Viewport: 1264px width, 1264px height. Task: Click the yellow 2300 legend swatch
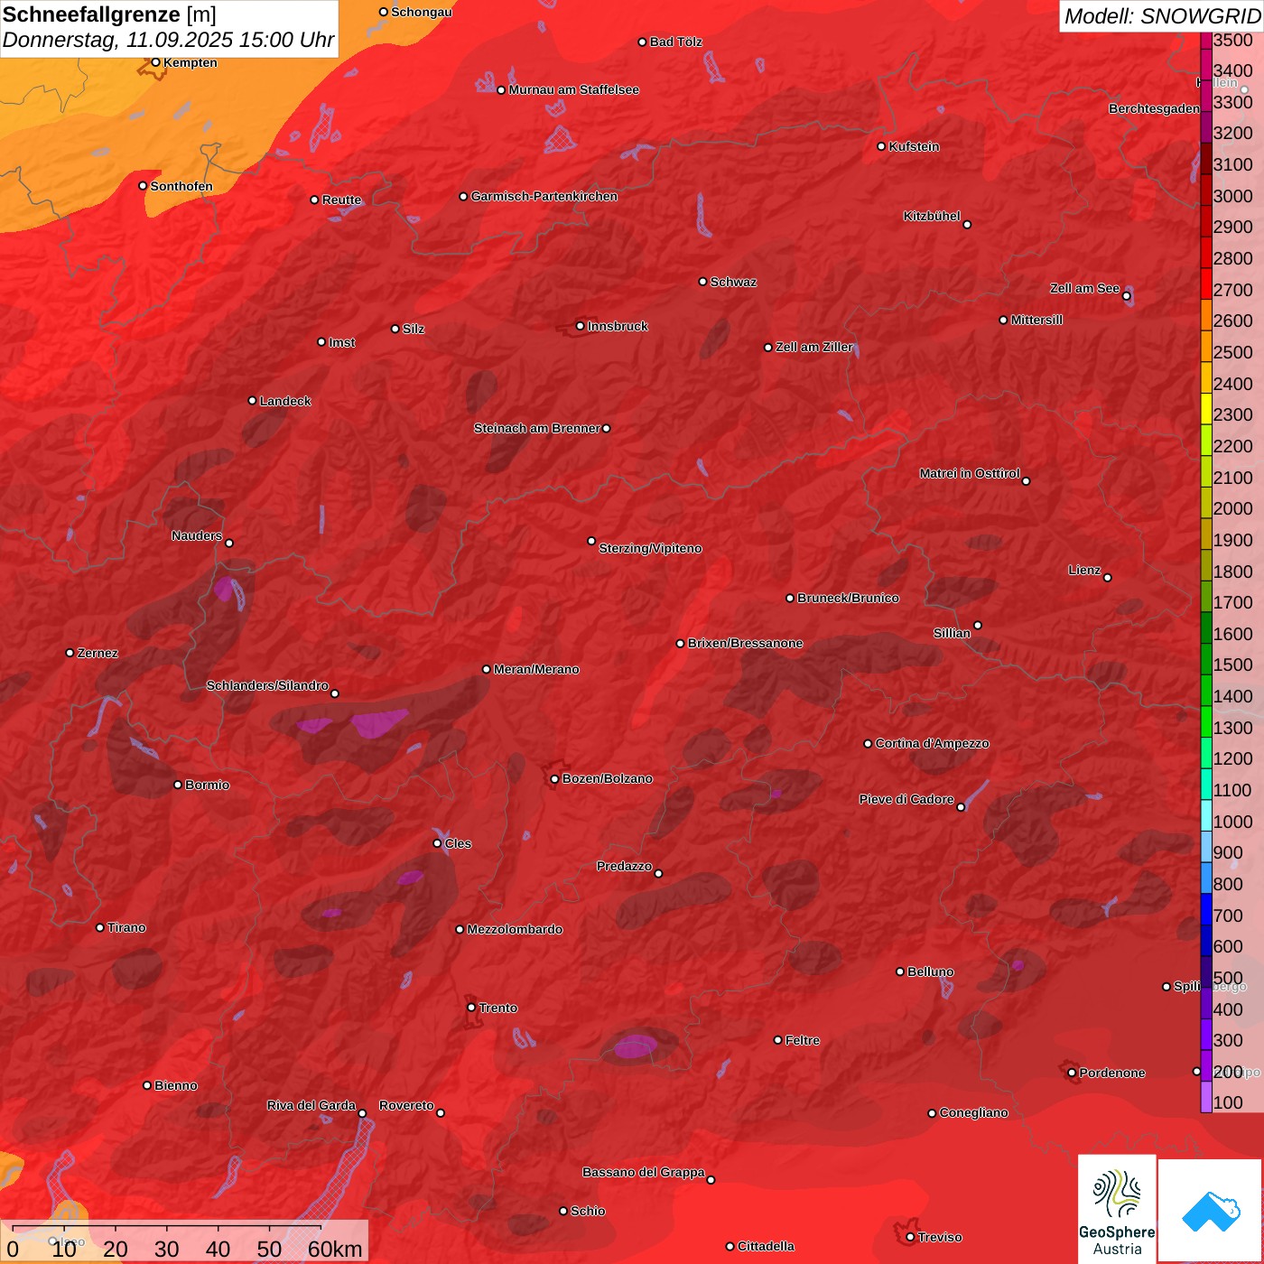pos(1206,409)
